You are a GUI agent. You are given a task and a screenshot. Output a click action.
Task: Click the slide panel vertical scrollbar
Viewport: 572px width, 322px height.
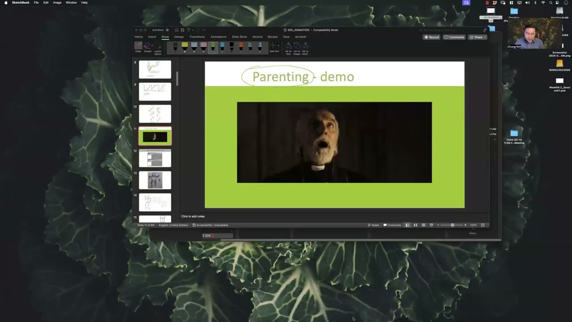[177, 79]
